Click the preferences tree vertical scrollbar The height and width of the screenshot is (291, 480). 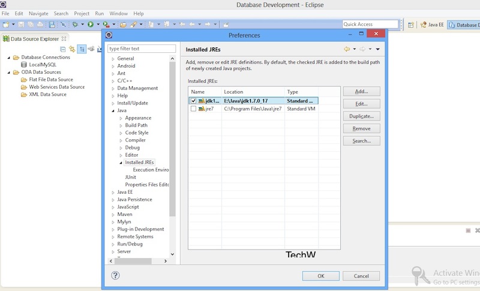172,139
